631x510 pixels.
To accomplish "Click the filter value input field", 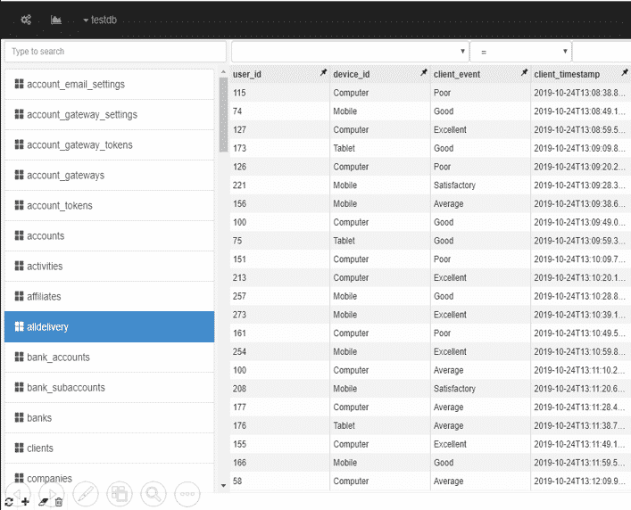I will (602, 52).
